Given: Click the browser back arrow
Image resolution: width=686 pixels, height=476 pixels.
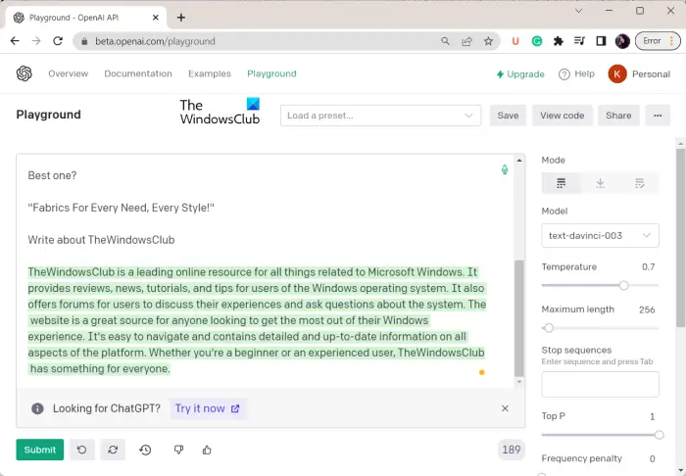Looking at the screenshot, I should (15, 41).
